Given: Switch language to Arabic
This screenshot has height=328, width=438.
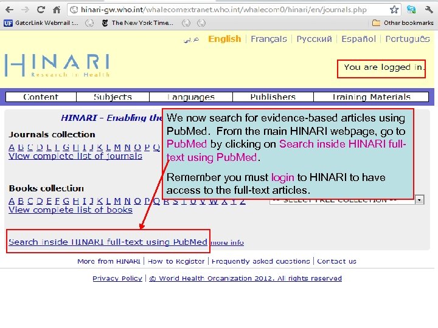Looking at the screenshot, I should point(192,39).
